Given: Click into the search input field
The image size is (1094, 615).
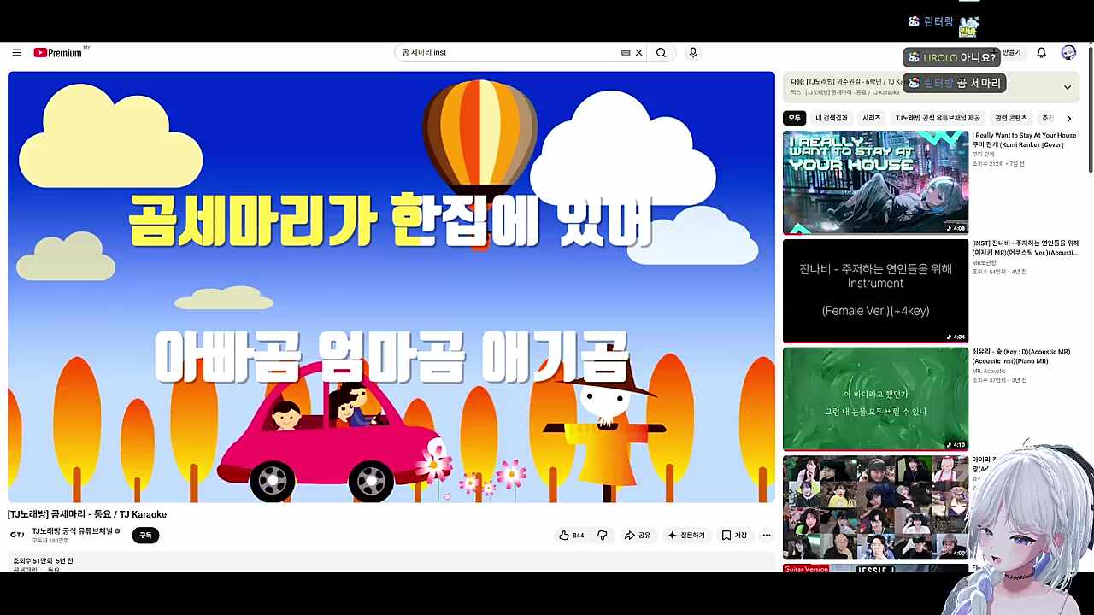Looking at the screenshot, I should [509, 53].
